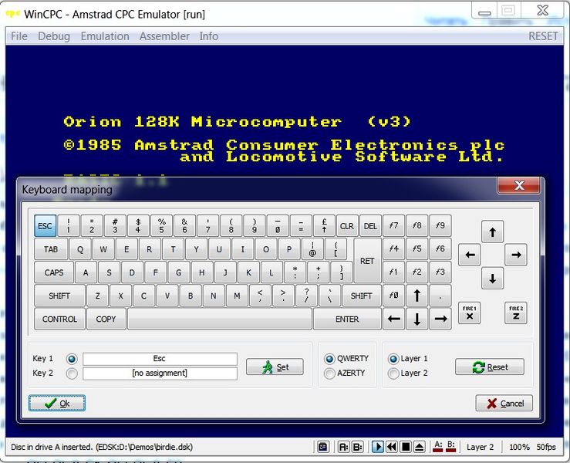Select the f0 function key
This screenshot has height=463, width=570.
[x=393, y=296]
